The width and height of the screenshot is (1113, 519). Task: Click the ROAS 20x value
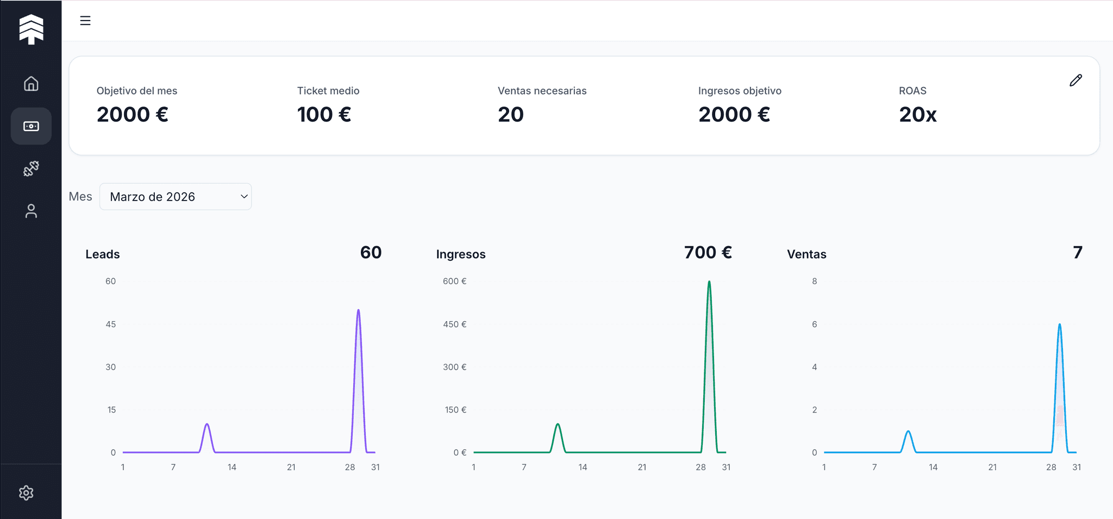(917, 114)
